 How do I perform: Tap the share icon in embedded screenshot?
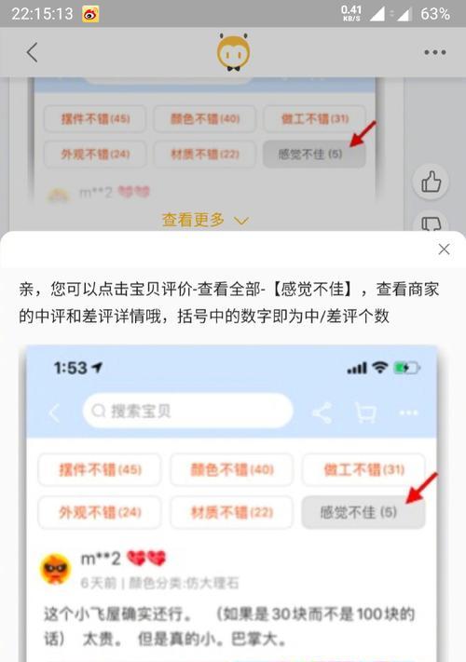click(x=322, y=412)
